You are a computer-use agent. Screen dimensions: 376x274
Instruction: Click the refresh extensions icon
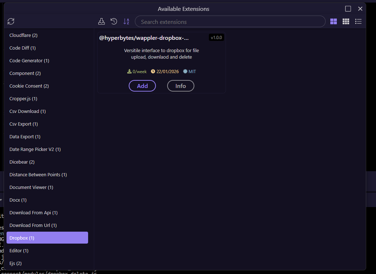pos(11,22)
